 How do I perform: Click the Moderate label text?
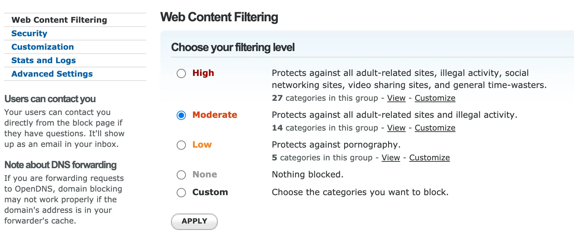coord(215,115)
